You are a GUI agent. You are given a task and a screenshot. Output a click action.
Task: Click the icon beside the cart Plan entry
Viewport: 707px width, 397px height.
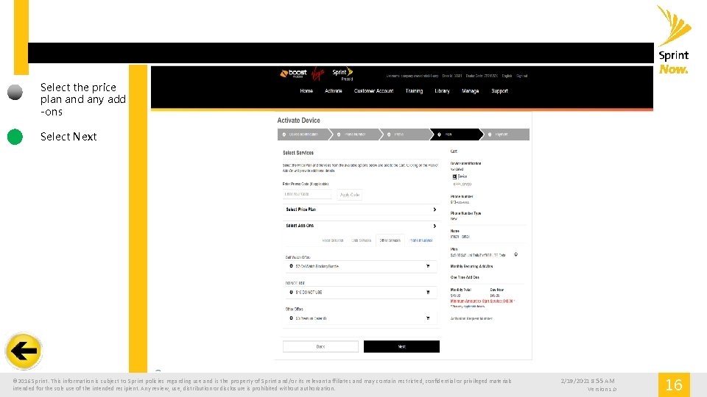click(516, 254)
